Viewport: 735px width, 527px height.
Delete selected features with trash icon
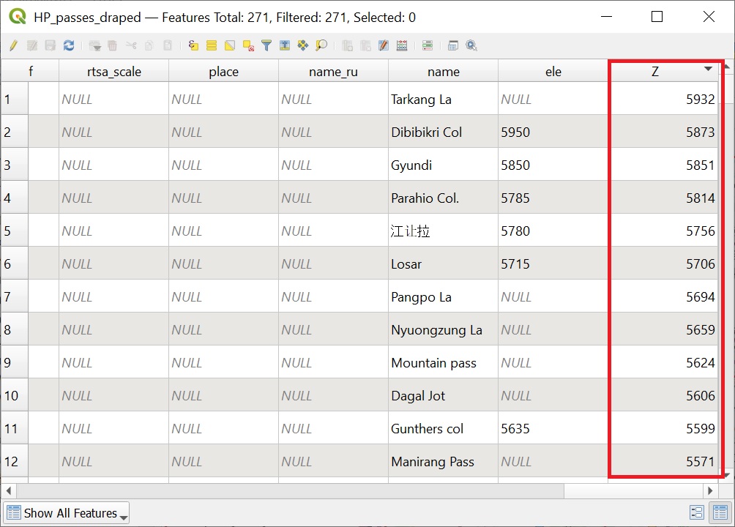[113, 45]
